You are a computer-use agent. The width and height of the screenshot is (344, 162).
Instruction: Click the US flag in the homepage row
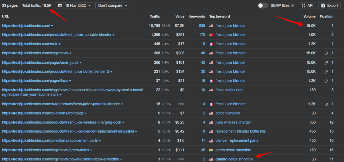point(211,26)
